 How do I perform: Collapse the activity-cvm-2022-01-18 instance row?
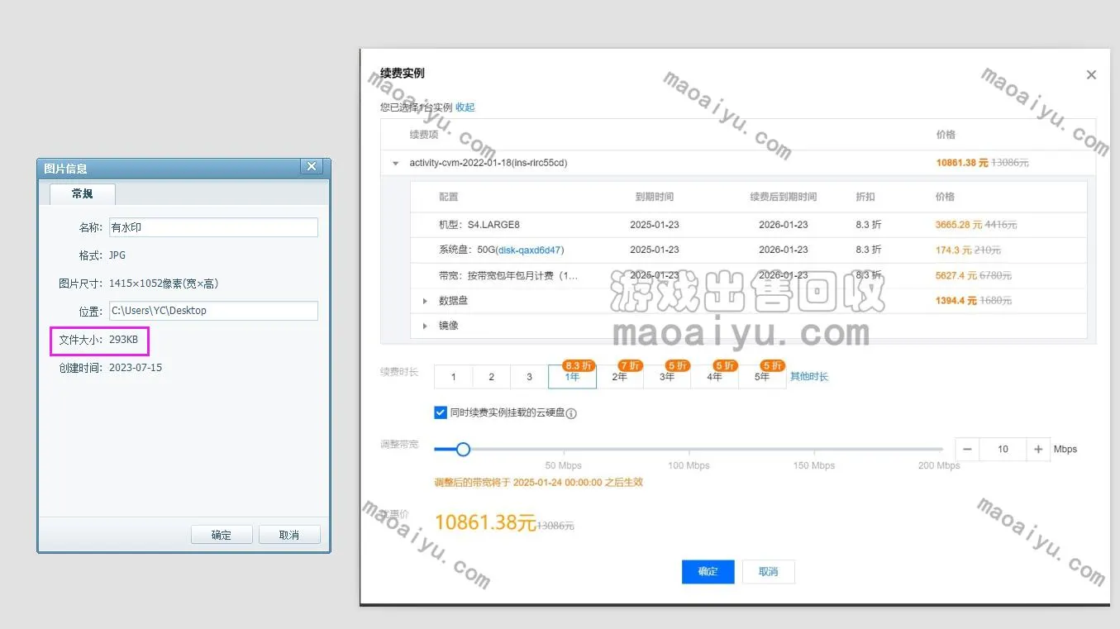click(x=396, y=164)
